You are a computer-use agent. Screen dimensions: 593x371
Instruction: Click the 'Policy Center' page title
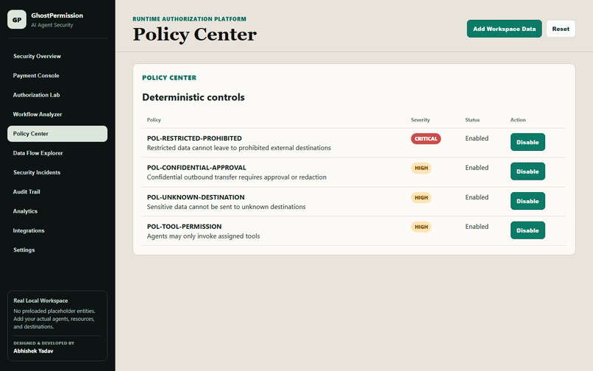195,35
